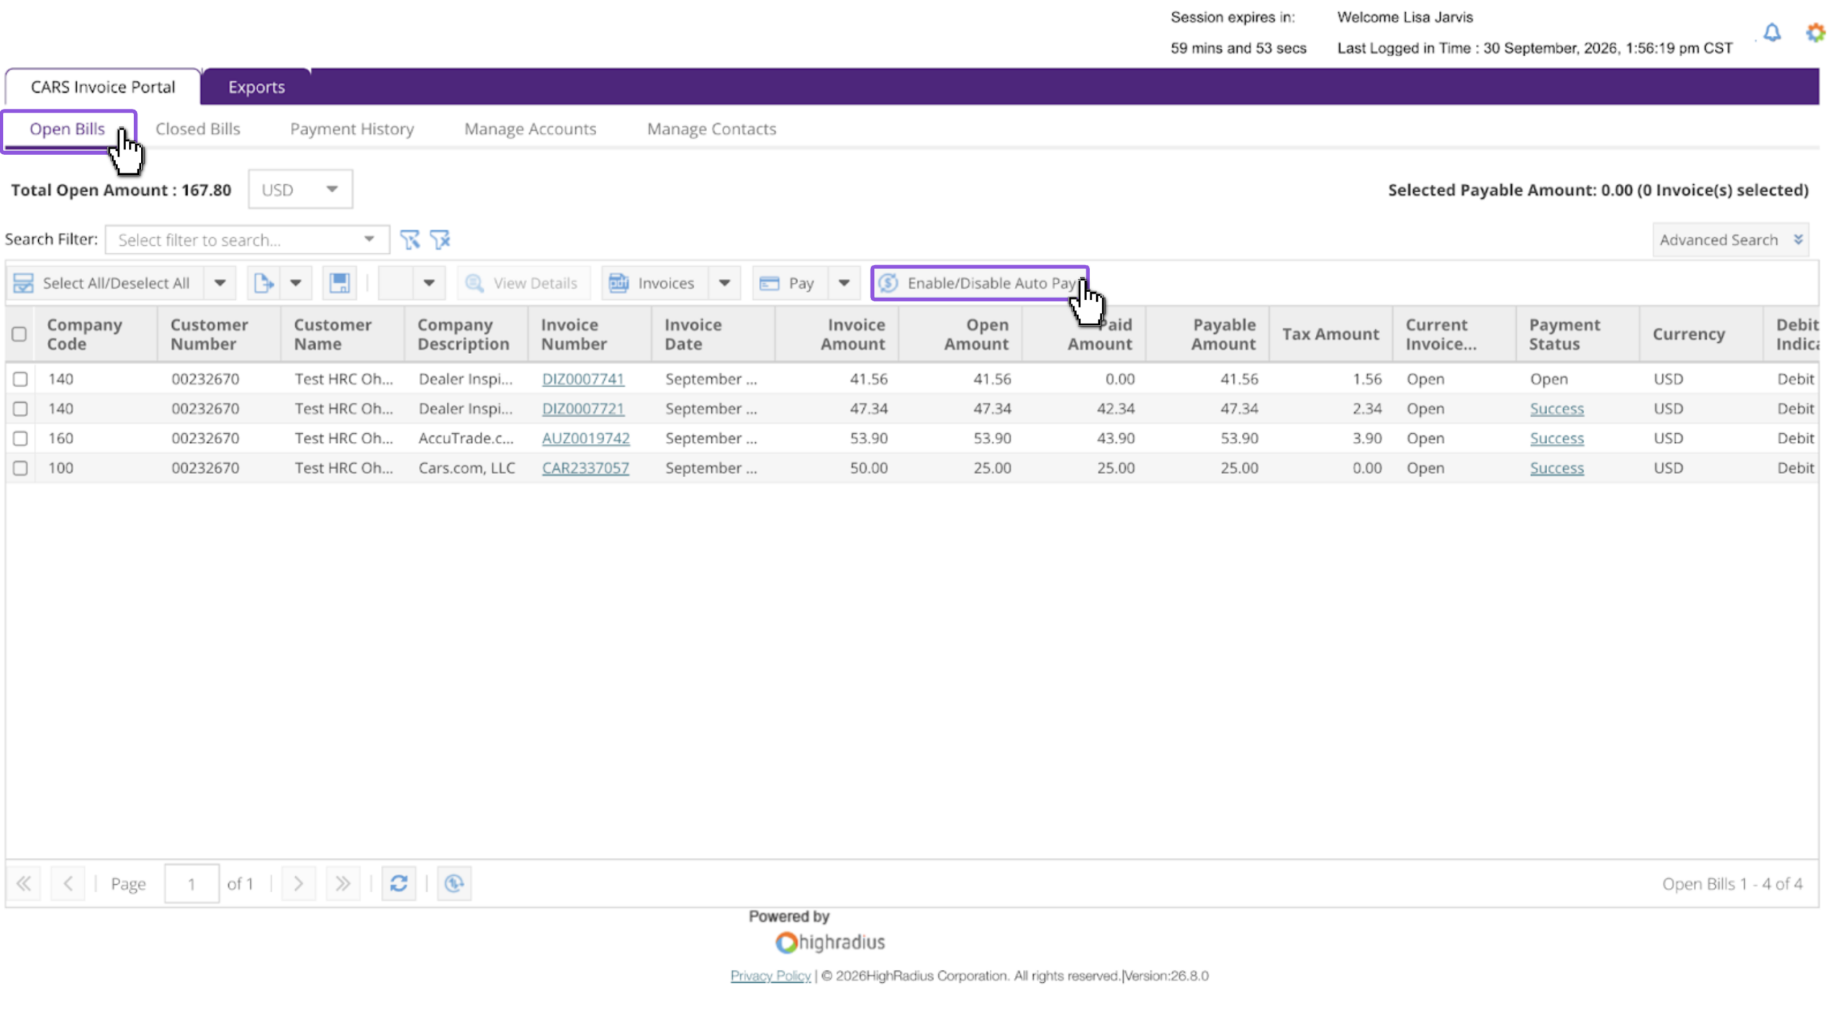Click the View Details toolbar button
The image size is (1843, 1034).
coord(523,283)
